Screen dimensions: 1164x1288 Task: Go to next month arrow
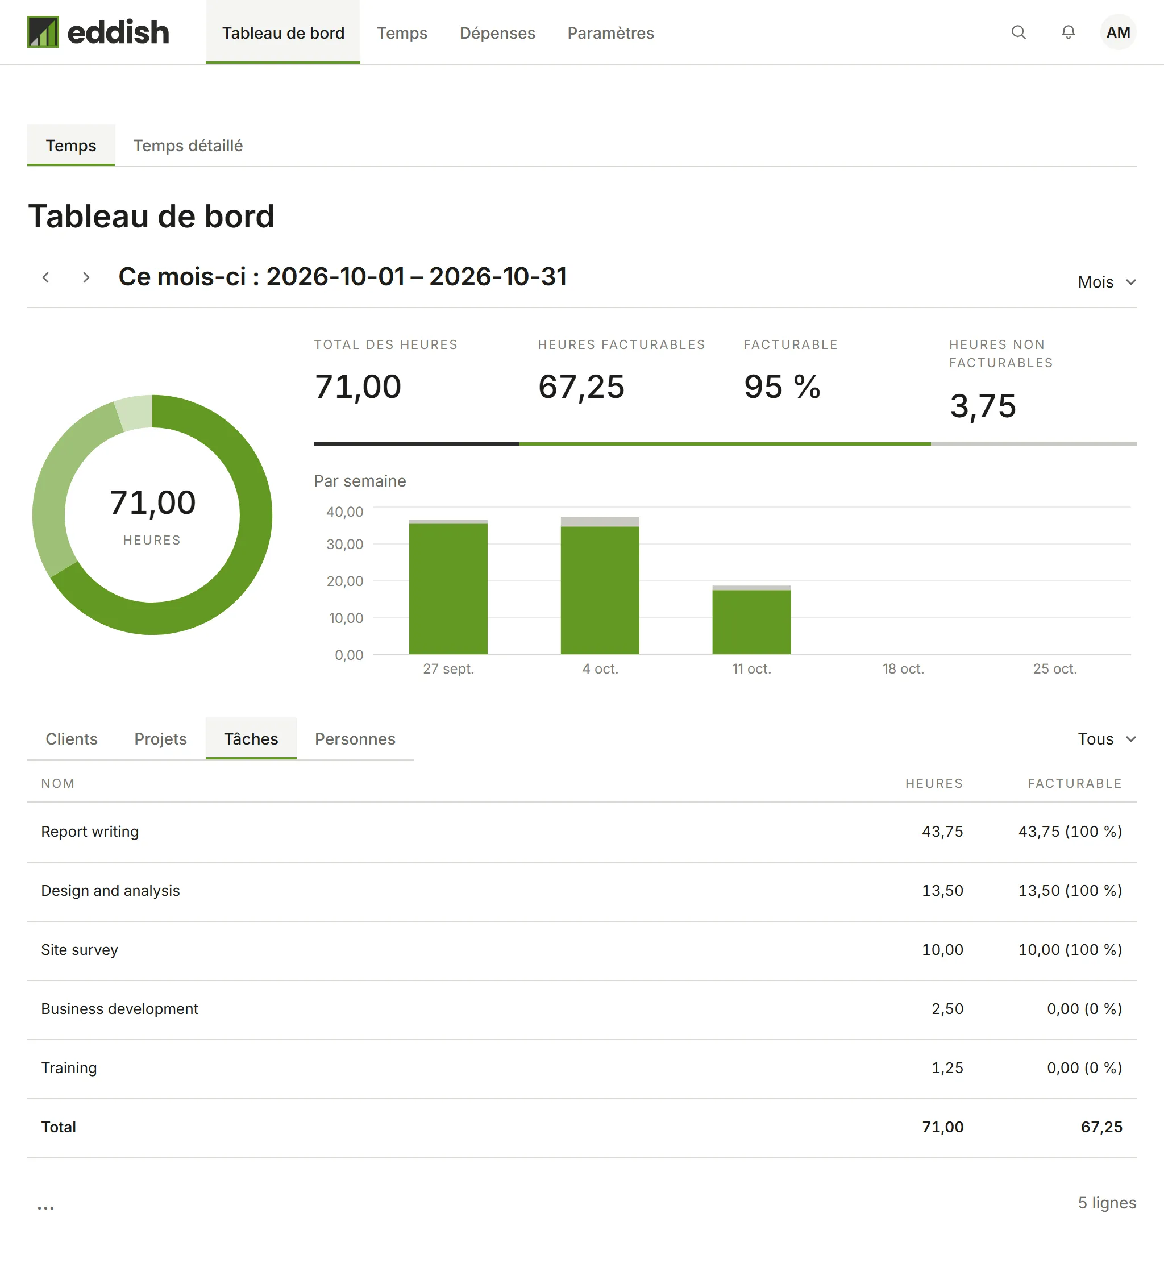click(x=86, y=277)
